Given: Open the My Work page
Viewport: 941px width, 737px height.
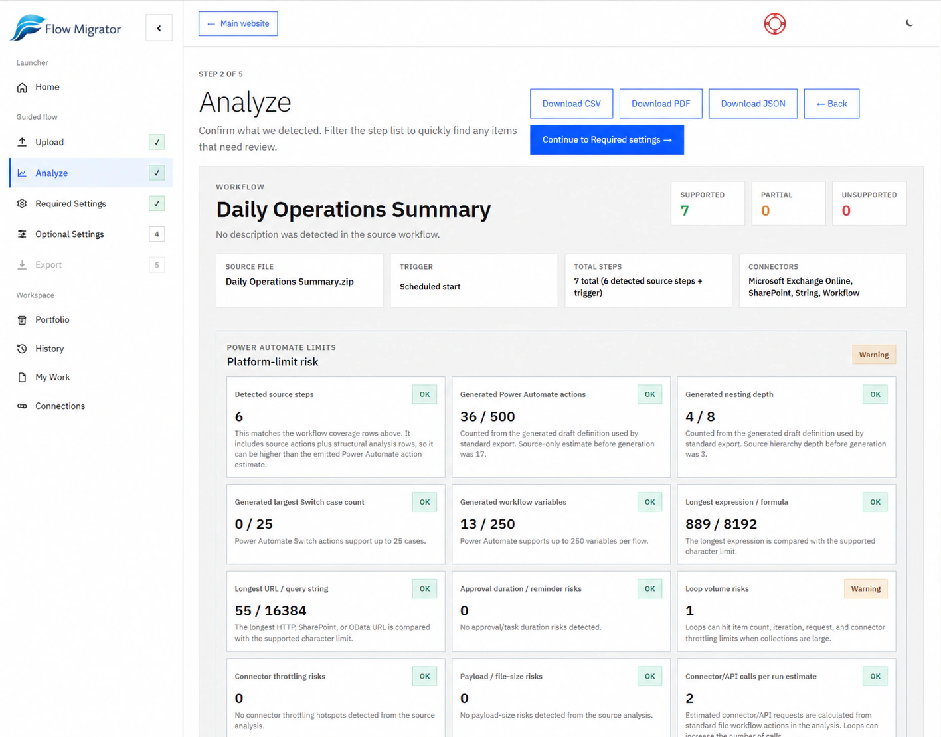Looking at the screenshot, I should (x=90, y=377).
